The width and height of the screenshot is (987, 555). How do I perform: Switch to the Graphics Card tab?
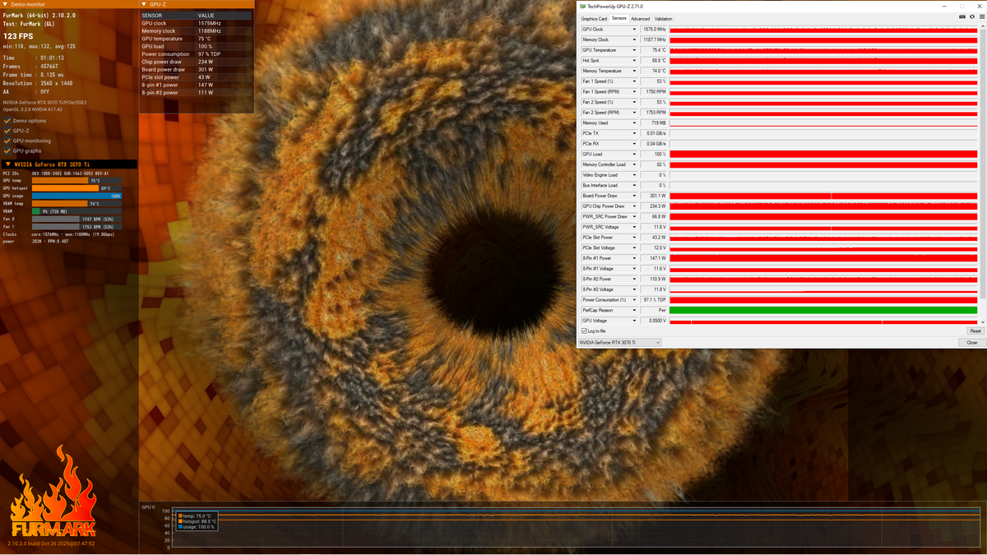594,18
